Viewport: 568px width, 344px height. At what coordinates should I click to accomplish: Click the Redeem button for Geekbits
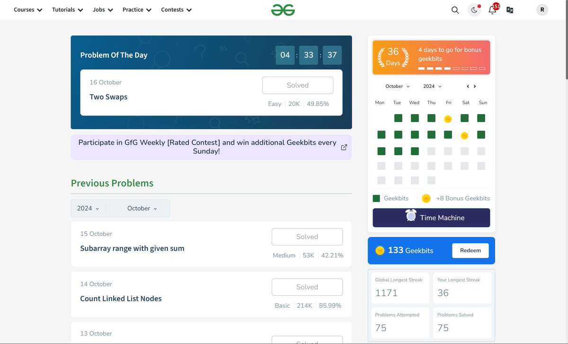pos(470,251)
